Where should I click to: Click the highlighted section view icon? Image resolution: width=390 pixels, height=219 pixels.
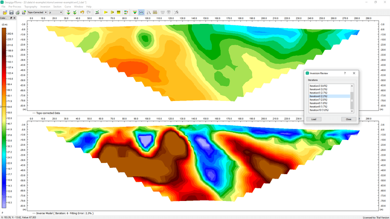pos(141,12)
